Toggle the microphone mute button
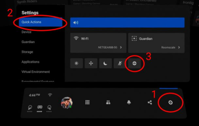Image resolution: width=199 pixels, height=126 pixels. 120,63
